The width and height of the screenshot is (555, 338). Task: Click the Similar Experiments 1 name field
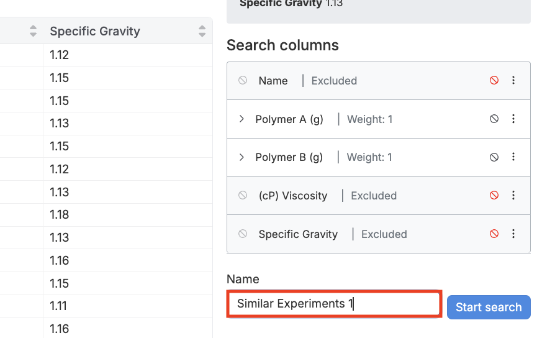(x=334, y=304)
